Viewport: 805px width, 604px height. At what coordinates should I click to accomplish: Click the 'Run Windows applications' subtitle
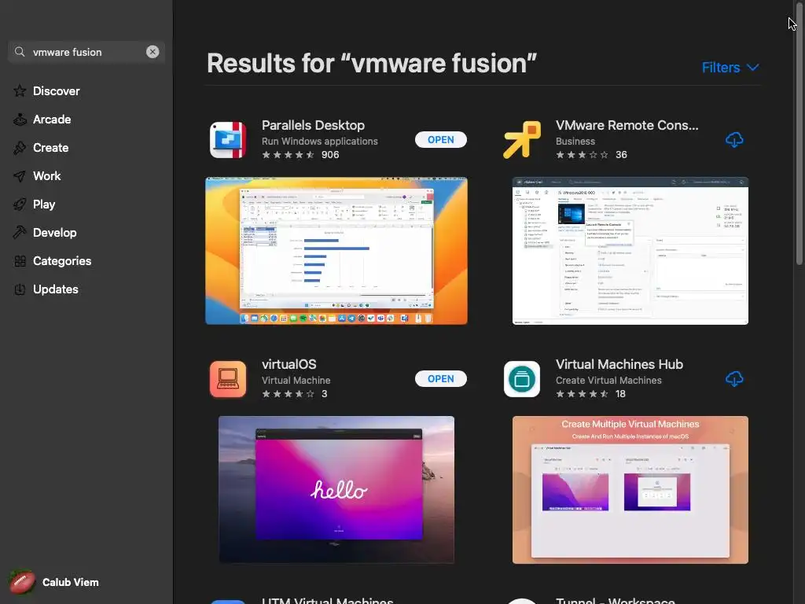320,142
